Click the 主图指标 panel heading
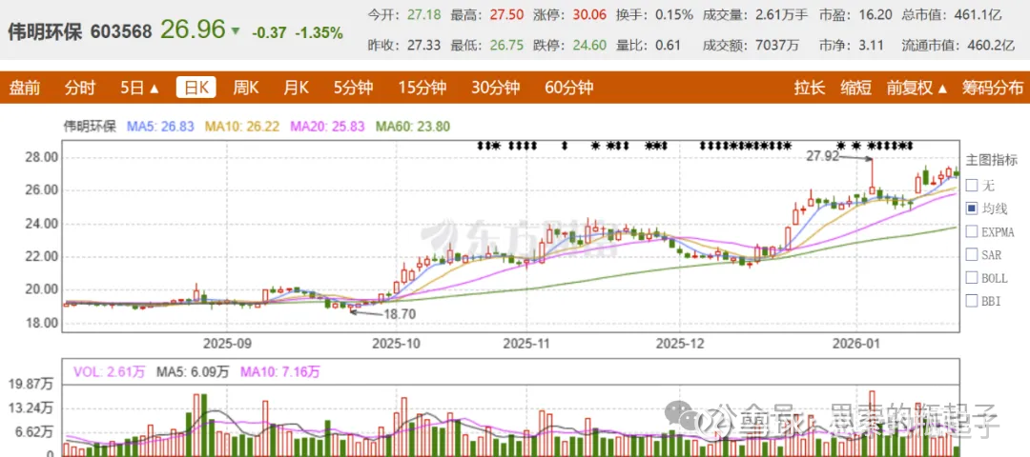Image resolution: width=1030 pixels, height=457 pixels. coord(991,161)
